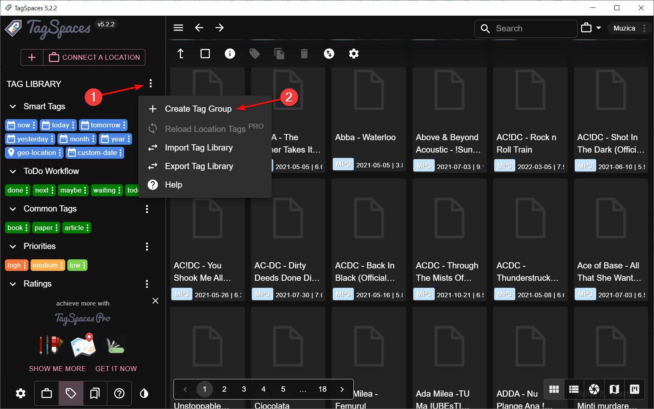Click the 'yesterday' smart tag
Viewport: 654px width, 409px height.
tap(30, 139)
